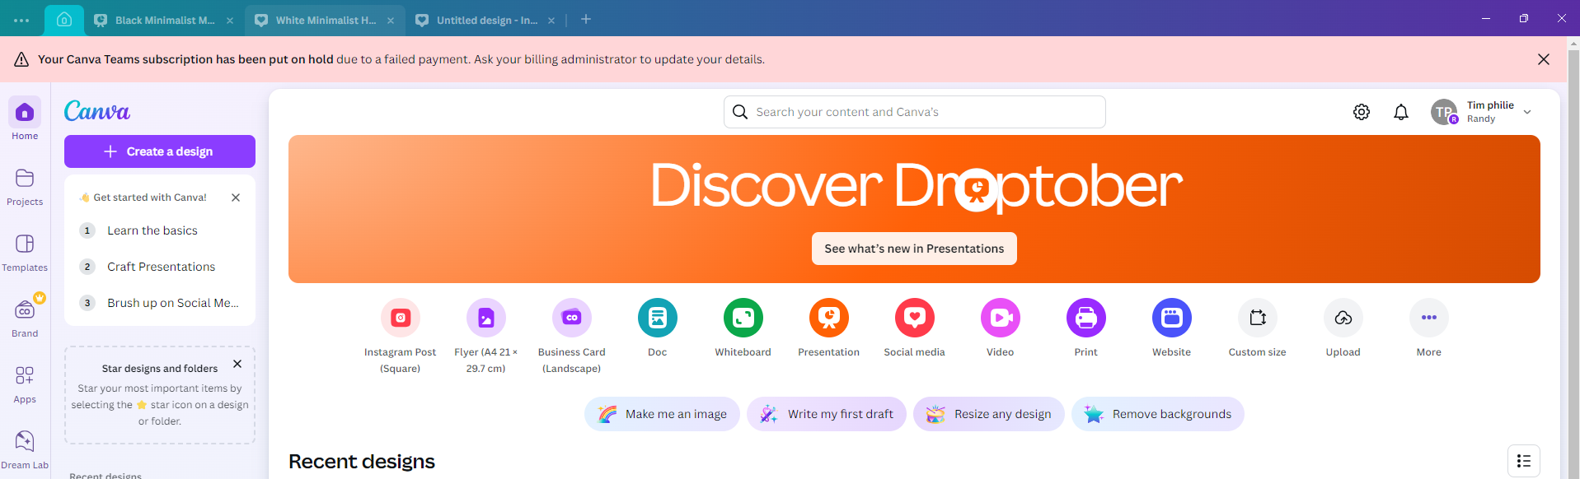This screenshot has width=1580, height=479.
Task: Click See what's new in Presentations
Action: [914, 249]
